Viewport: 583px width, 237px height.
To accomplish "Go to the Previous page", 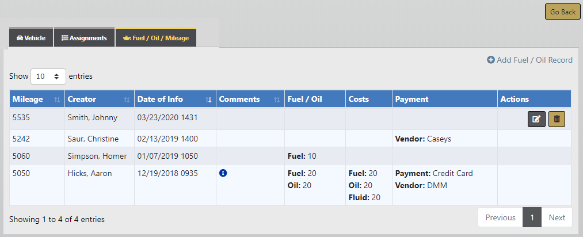I will tap(500, 218).
